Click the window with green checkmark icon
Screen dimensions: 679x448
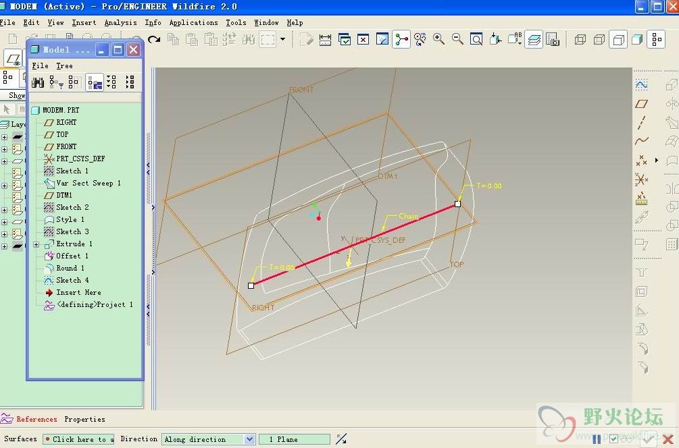(x=345, y=40)
